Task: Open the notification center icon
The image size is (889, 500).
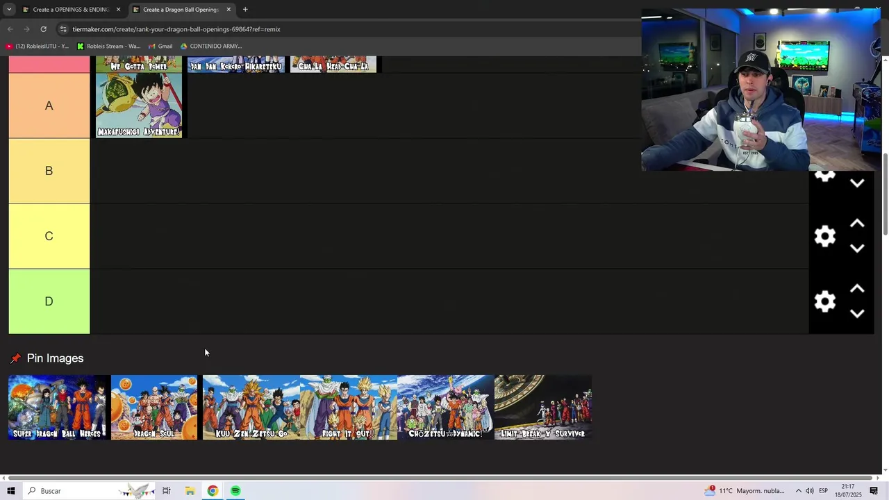Action: [874, 491]
